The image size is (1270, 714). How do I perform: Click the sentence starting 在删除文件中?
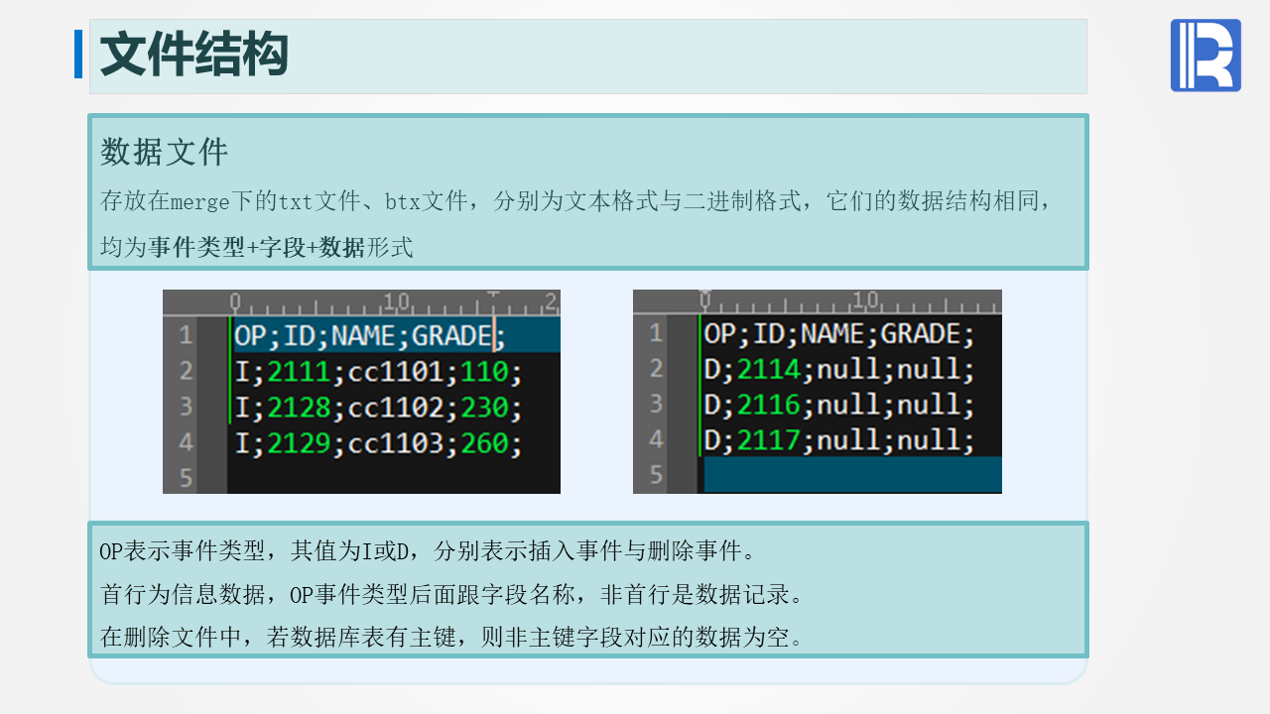451,637
